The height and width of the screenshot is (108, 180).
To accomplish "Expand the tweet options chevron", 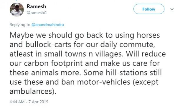I will 172,9.
